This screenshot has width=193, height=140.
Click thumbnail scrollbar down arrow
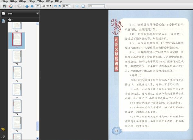coord(38,138)
